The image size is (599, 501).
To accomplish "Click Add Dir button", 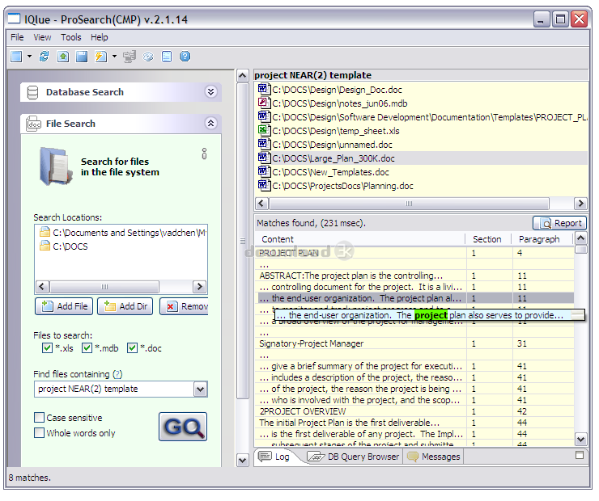I will click(x=125, y=306).
